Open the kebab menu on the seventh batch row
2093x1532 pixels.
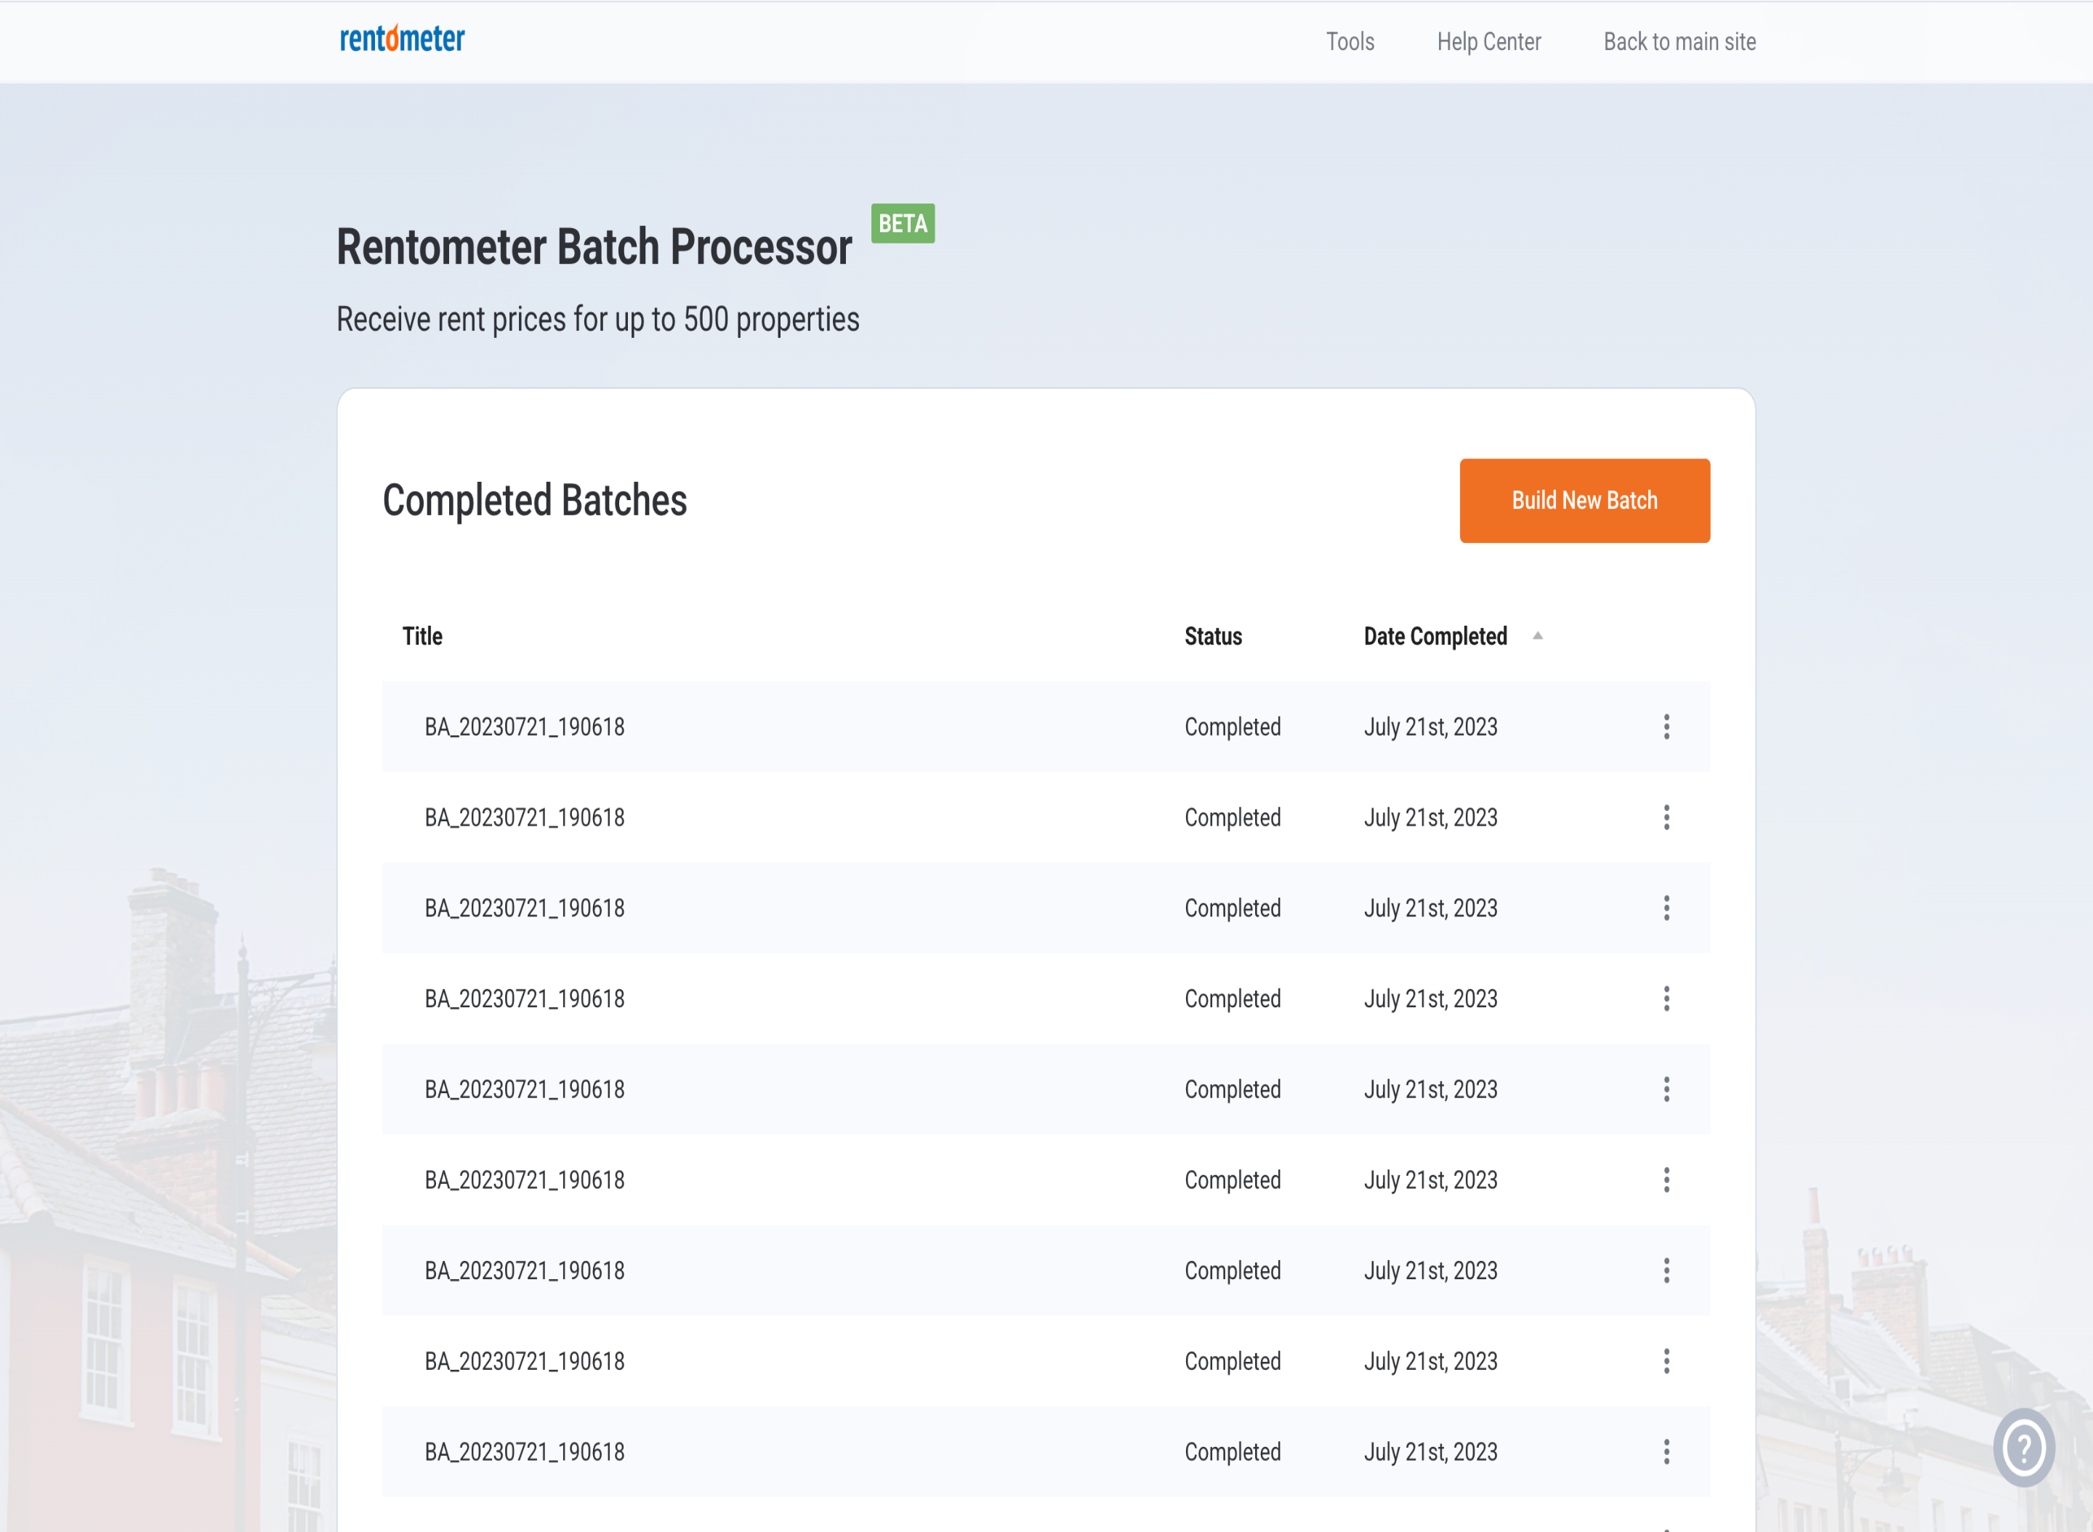tap(1666, 1270)
